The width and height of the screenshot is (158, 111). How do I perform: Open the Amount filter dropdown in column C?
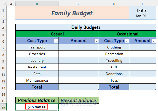click(96, 41)
